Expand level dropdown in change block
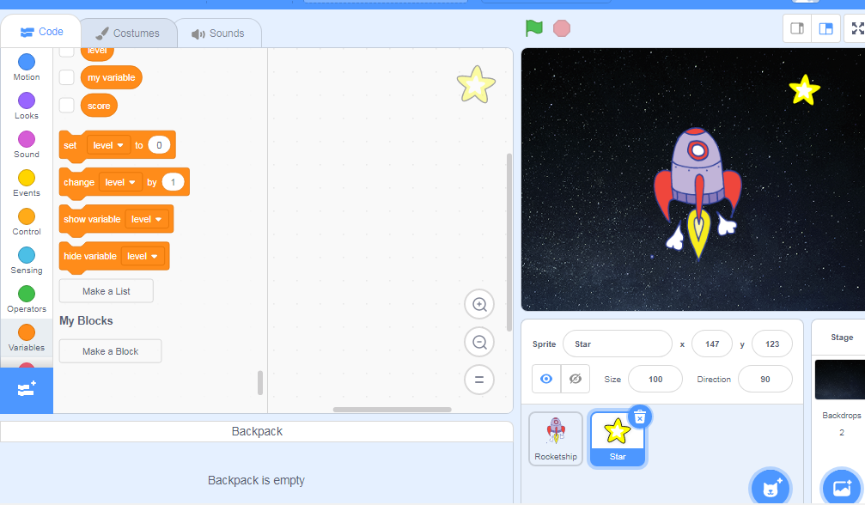 tap(120, 182)
